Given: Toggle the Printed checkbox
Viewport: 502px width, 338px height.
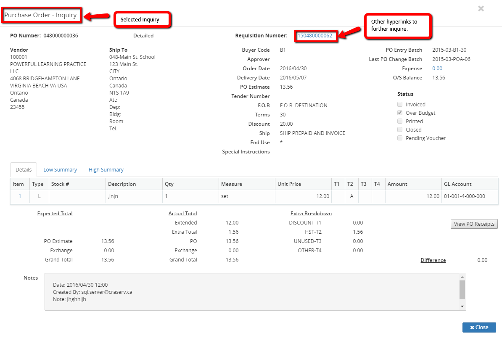Looking at the screenshot, I should [400, 121].
